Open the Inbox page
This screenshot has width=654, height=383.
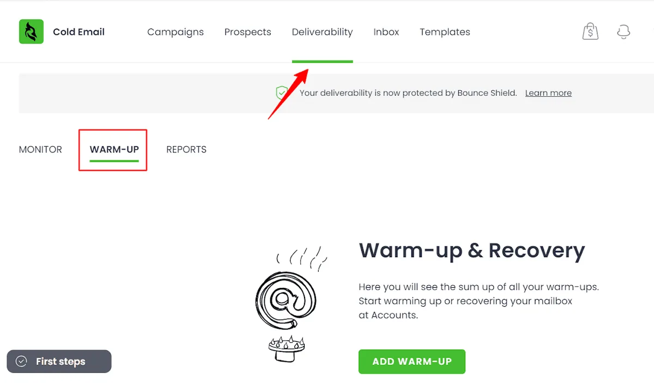tap(386, 32)
